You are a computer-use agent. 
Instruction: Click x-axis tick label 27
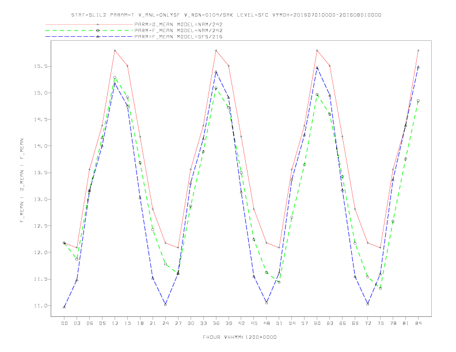coord(178,323)
